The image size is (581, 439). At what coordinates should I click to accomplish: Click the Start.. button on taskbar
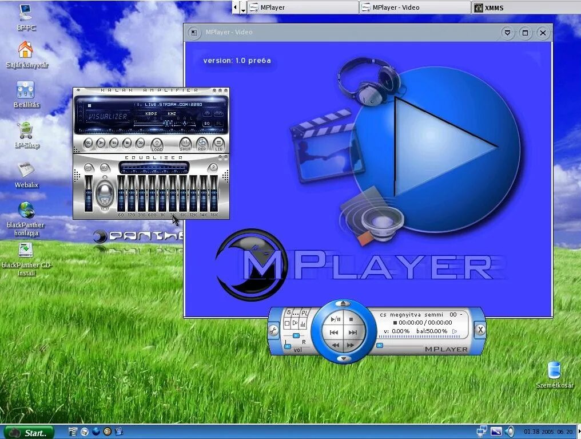pos(29,432)
